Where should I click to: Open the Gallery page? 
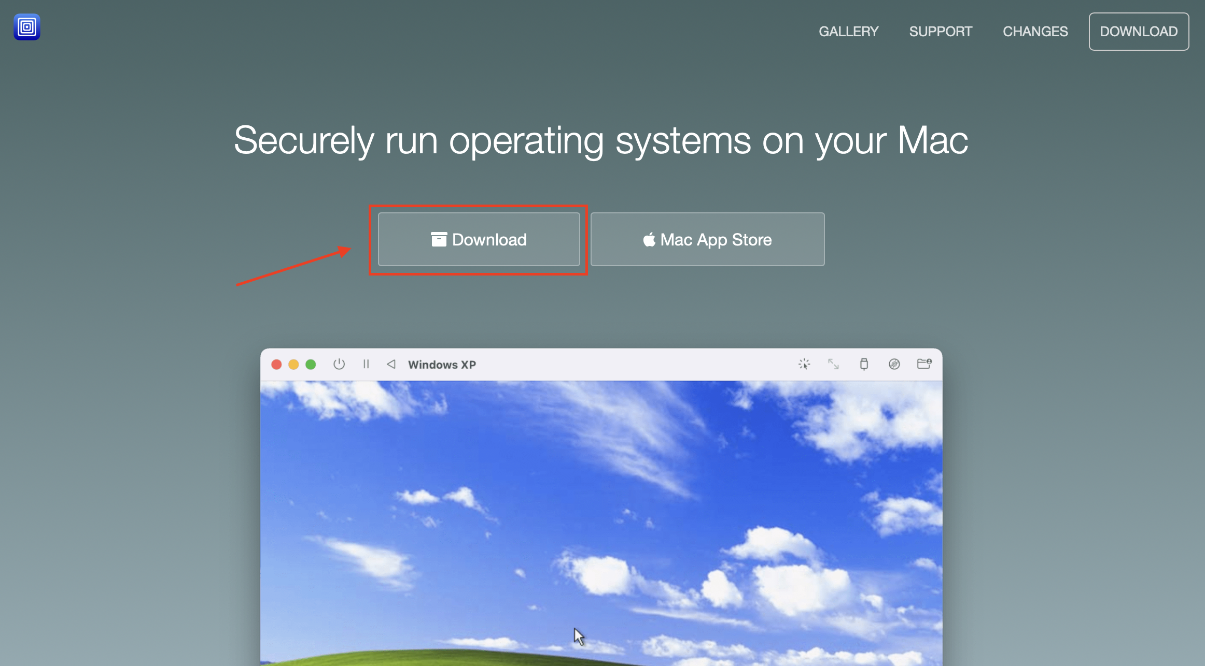click(848, 32)
